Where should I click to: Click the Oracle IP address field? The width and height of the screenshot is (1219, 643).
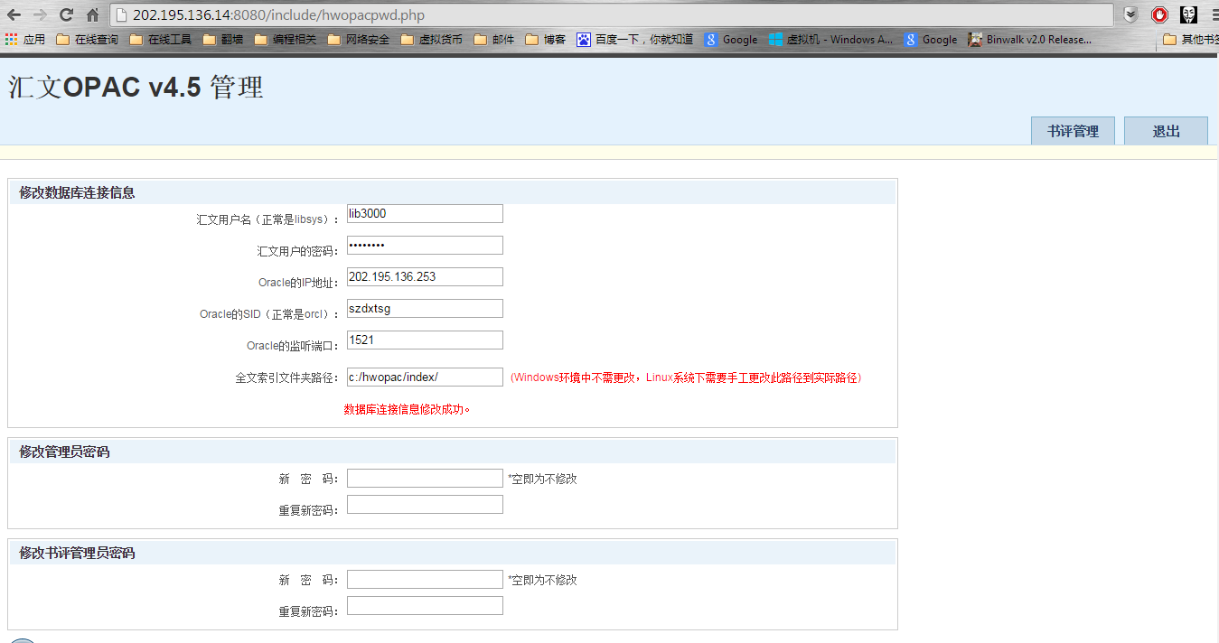(x=425, y=277)
